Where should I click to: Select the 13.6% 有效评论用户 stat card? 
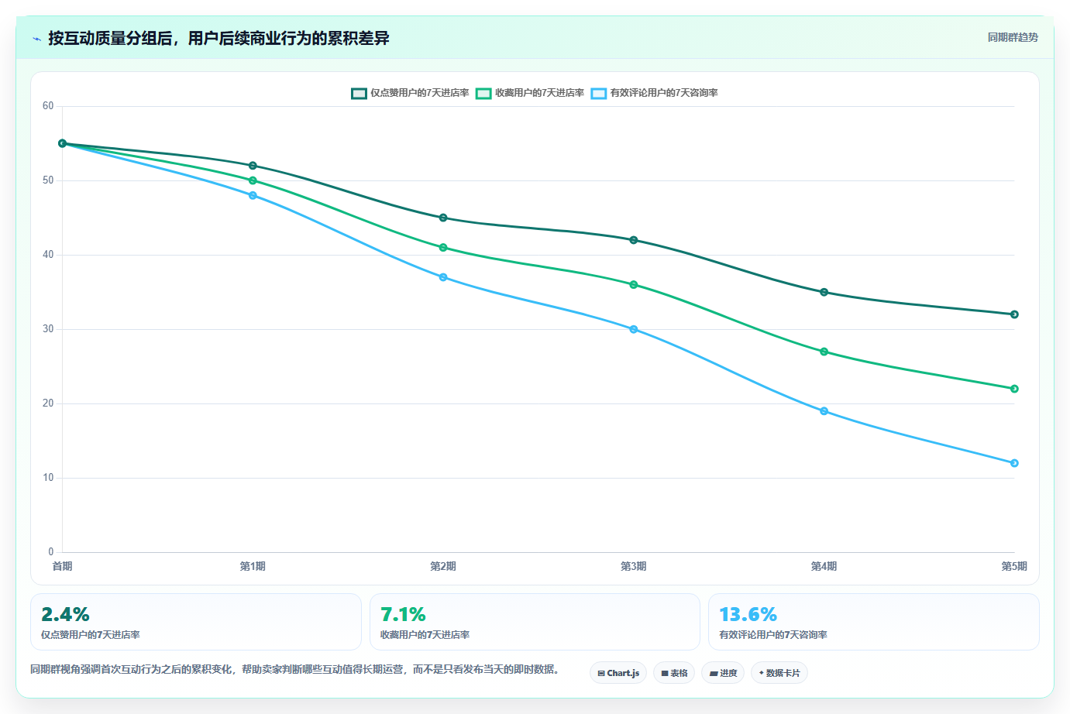point(874,622)
